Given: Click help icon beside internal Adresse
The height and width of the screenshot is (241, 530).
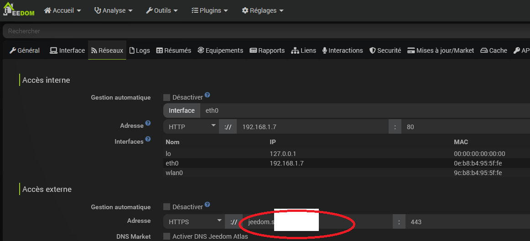Looking at the screenshot, I should point(148,124).
